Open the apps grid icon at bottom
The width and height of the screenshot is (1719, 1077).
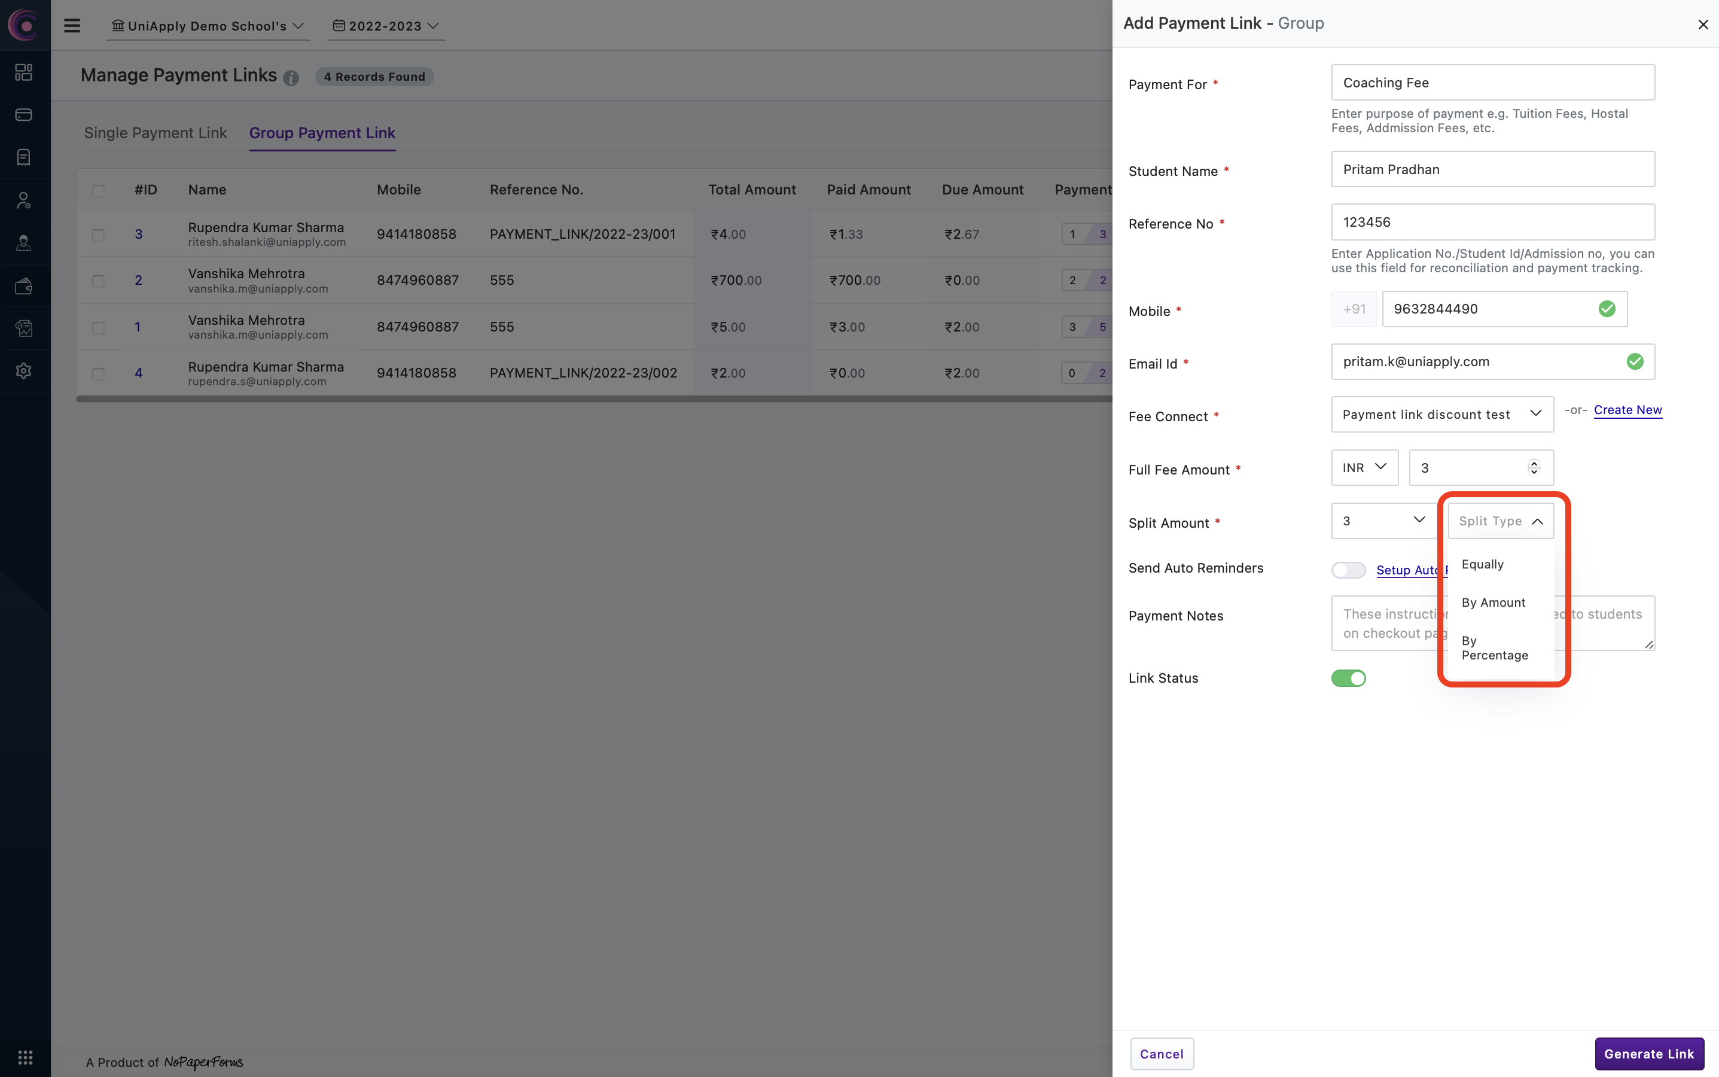(25, 1057)
